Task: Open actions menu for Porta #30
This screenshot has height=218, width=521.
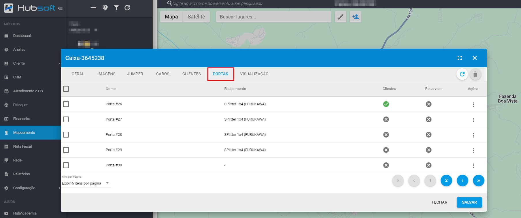Action: (x=473, y=166)
